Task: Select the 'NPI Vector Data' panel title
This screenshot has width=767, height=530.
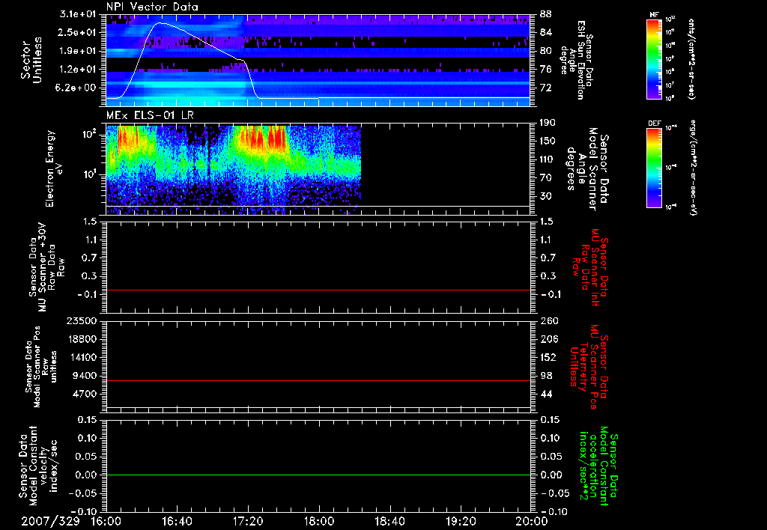Action: (x=152, y=7)
